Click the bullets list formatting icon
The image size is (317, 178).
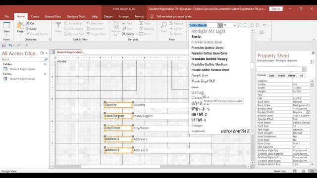pyautogui.click(x=240, y=25)
